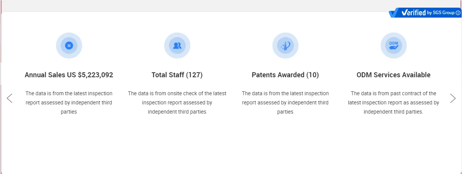Screen dimensions: 462x174
Task: Click the word Verified in the badge
Action: tap(414, 13)
